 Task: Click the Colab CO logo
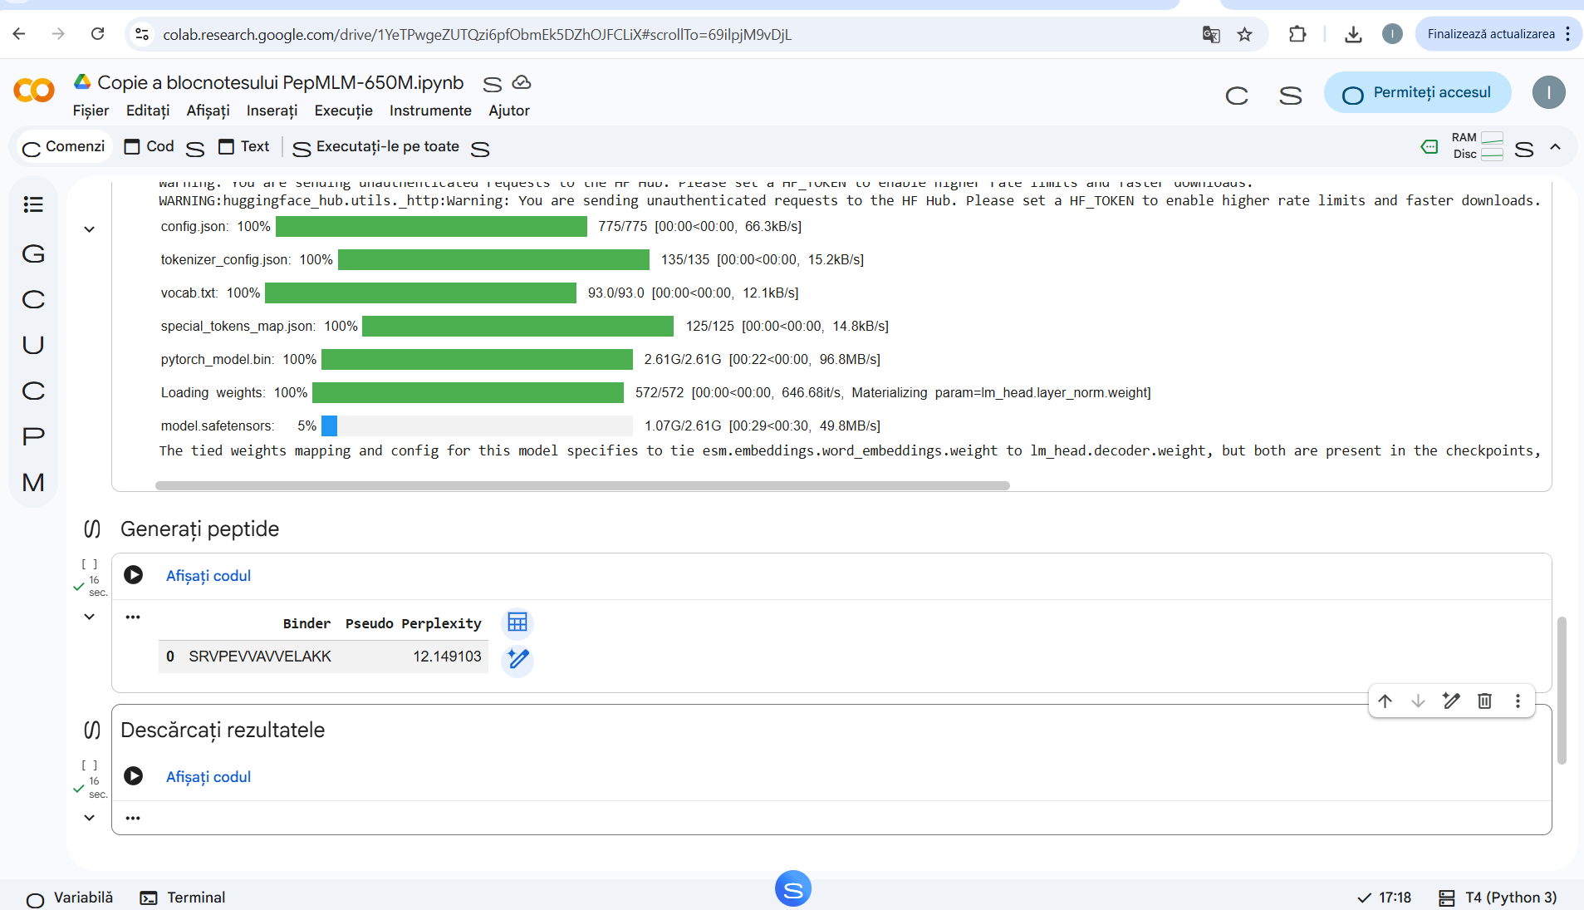(x=34, y=90)
